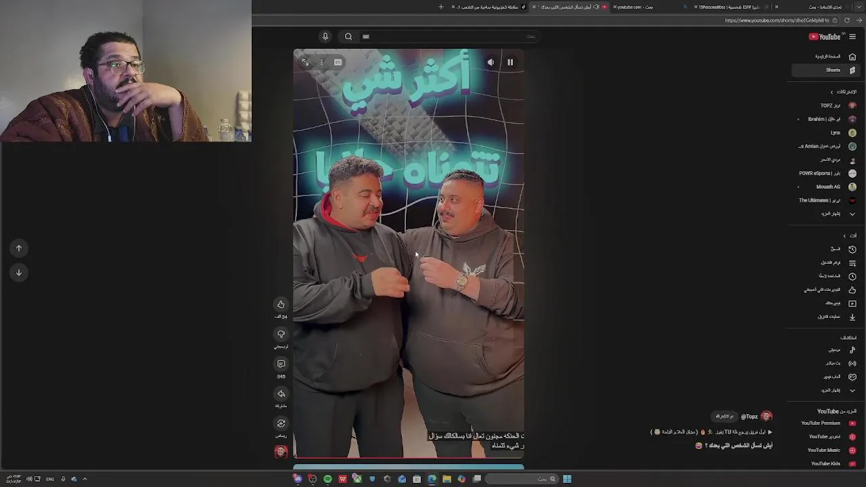The width and height of the screenshot is (866, 487).
Task: Mute the Shorts video volume
Action: click(x=491, y=62)
